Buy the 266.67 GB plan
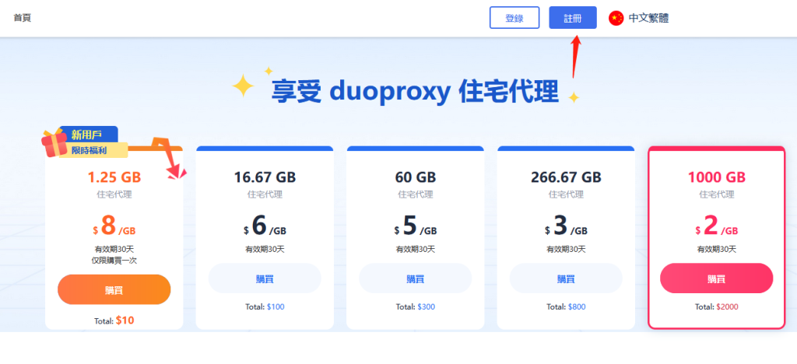Viewport: 797px width, 364px height. point(566,278)
